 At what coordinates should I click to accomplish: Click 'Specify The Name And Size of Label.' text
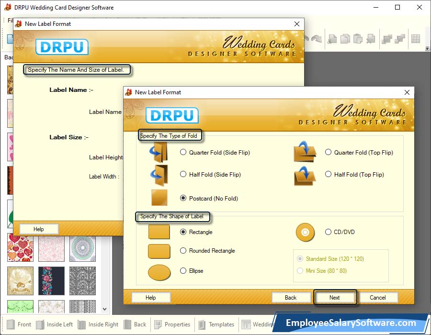point(76,70)
